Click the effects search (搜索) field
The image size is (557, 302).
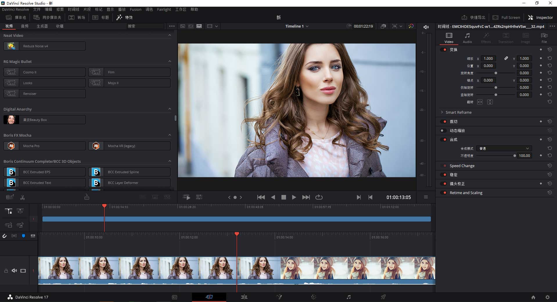coord(145,26)
